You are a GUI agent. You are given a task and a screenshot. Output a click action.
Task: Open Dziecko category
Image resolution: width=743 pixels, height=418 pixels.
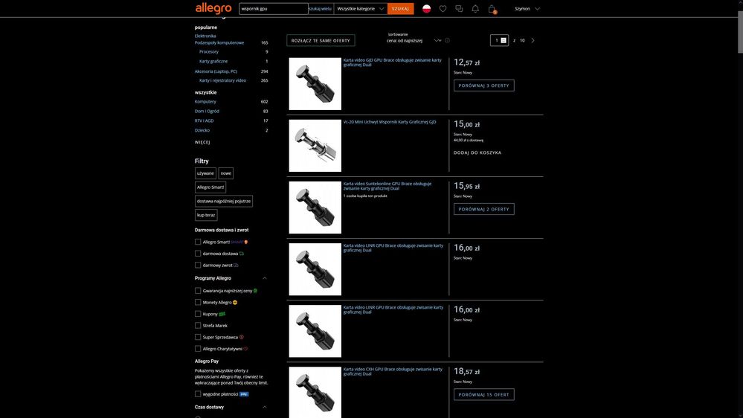pyautogui.click(x=202, y=130)
